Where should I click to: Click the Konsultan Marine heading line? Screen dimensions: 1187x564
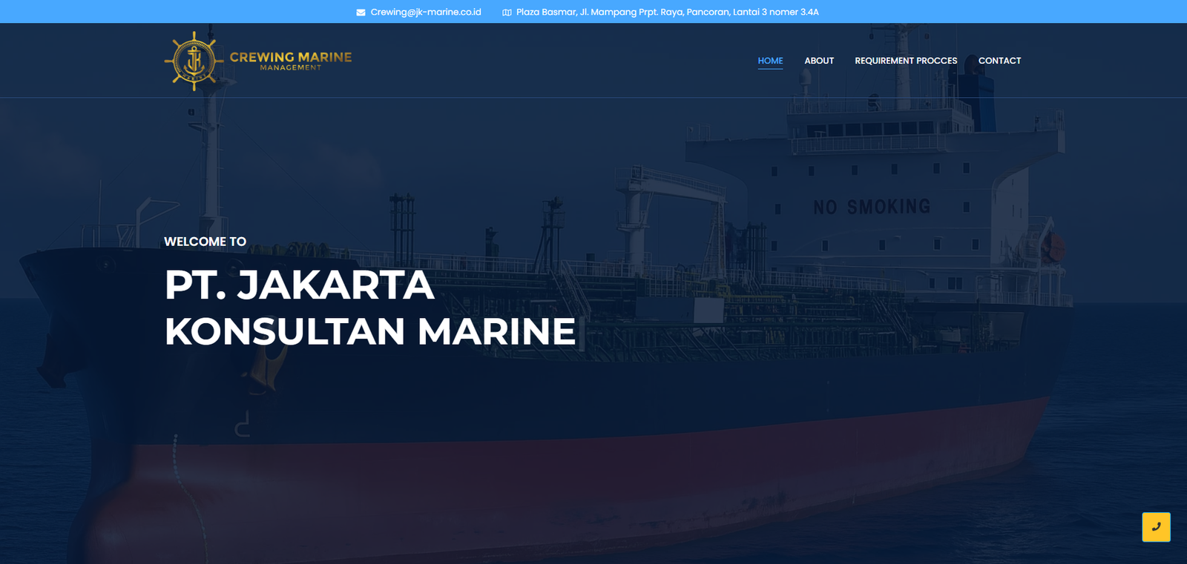pyautogui.click(x=369, y=331)
